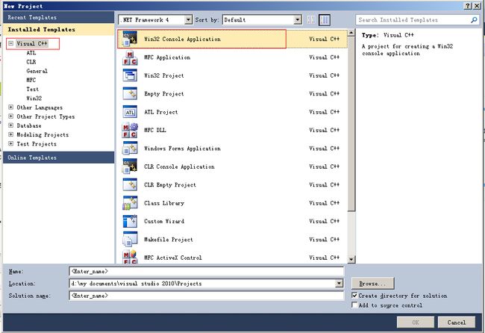Select the MFC DLL template icon
Screen dimensions: 485x333
(130, 131)
